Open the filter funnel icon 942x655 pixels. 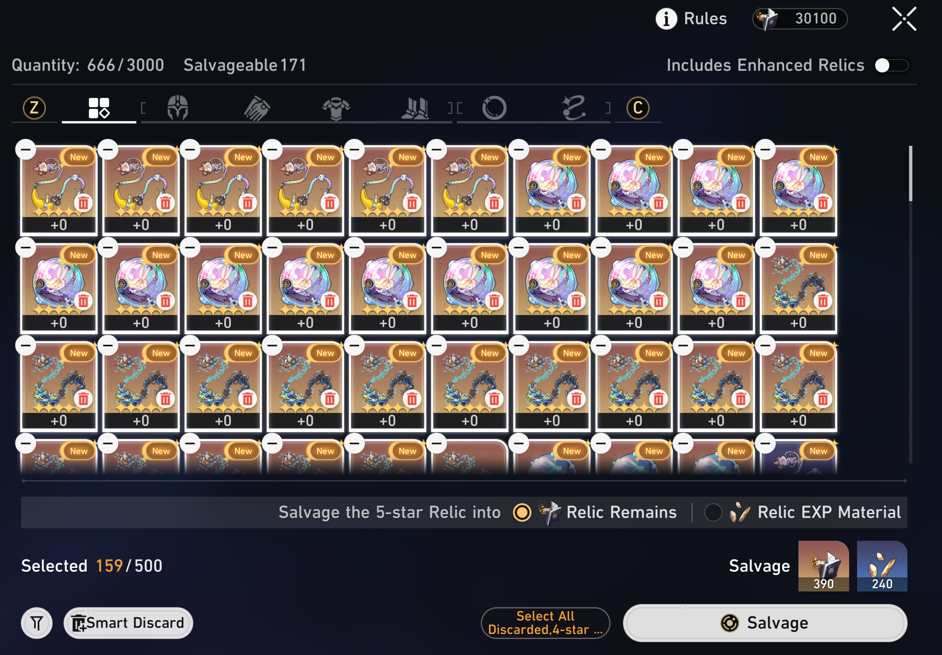click(x=37, y=623)
